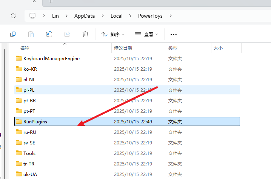Click the Refresh button beside the address bar

pyautogui.click(x=13, y=16)
